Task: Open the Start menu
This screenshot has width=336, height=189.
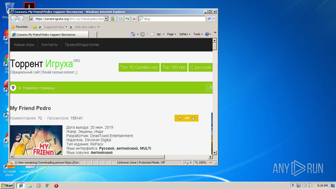Action: pos(7,186)
